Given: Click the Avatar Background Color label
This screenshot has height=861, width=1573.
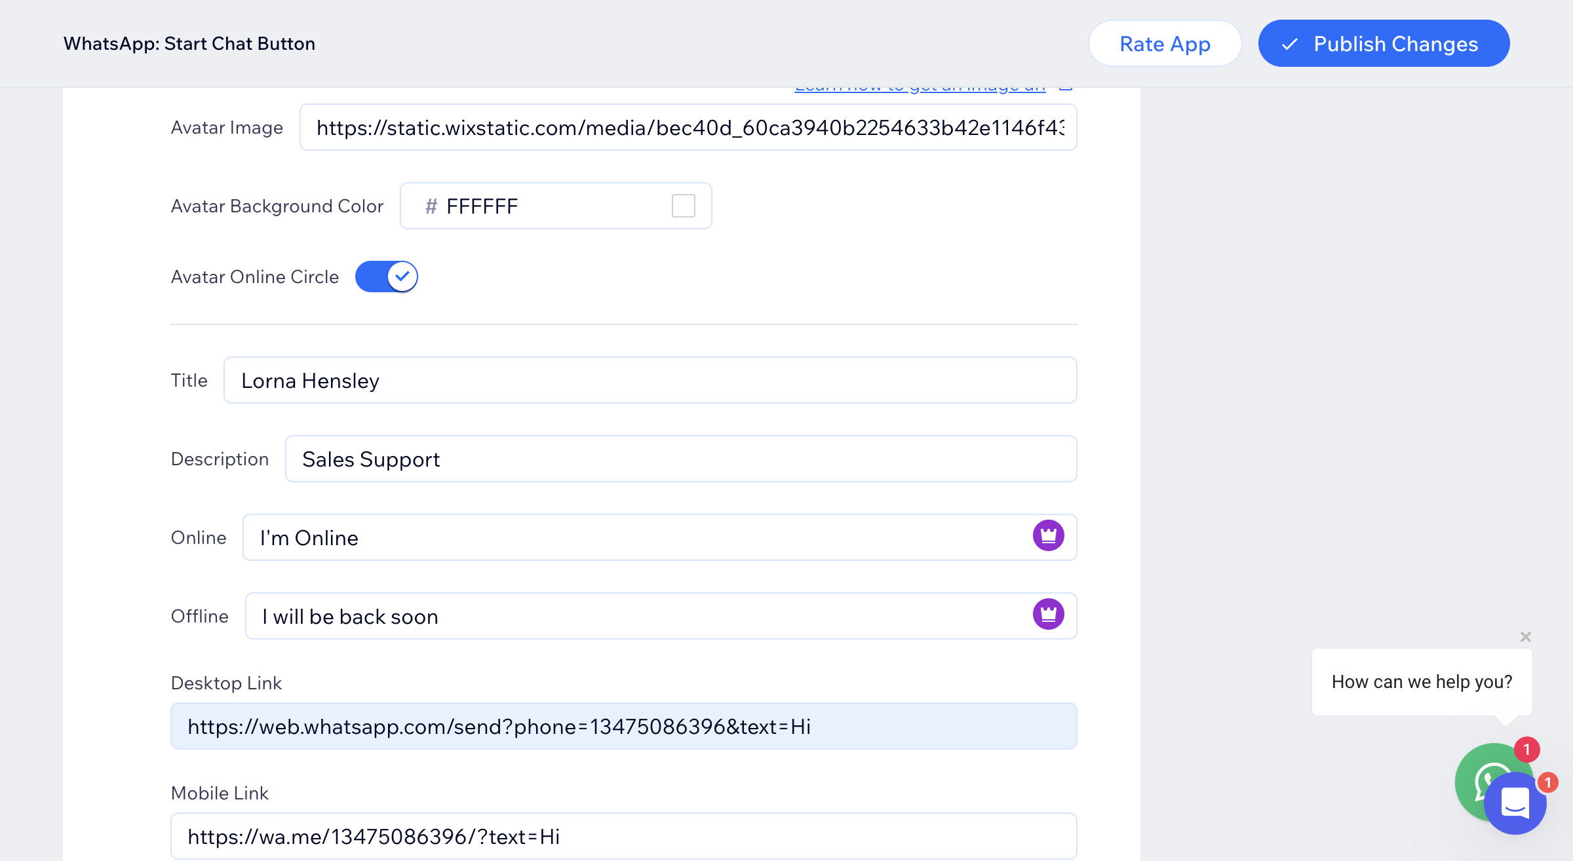Looking at the screenshot, I should click(x=277, y=206).
